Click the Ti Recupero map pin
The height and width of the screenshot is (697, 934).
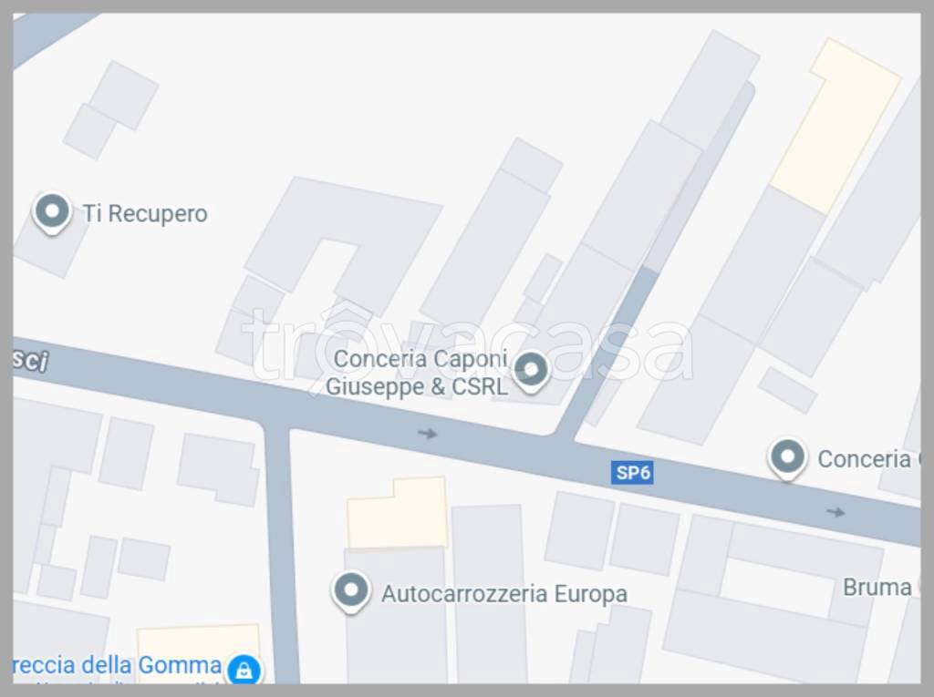(x=52, y=212)
